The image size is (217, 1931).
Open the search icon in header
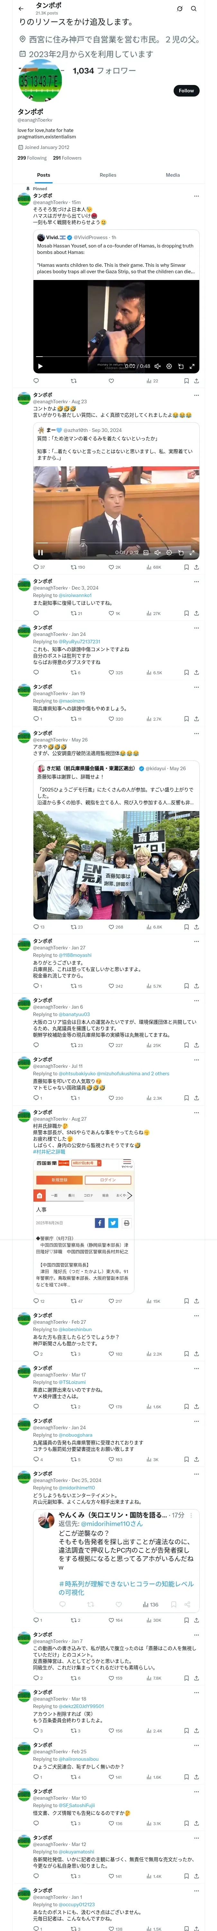194,8
